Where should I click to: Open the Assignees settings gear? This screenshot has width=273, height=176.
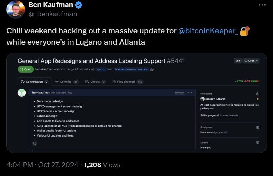point(258,127)
